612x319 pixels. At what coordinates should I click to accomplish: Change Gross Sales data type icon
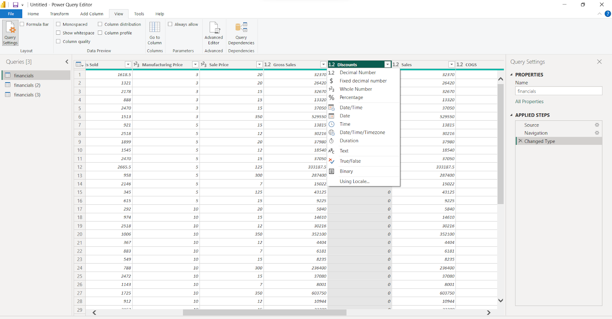point(267,65)
